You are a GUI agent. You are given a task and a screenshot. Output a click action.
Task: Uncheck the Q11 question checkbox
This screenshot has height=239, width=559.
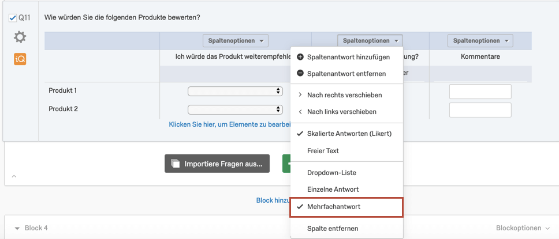click(13, 18)
